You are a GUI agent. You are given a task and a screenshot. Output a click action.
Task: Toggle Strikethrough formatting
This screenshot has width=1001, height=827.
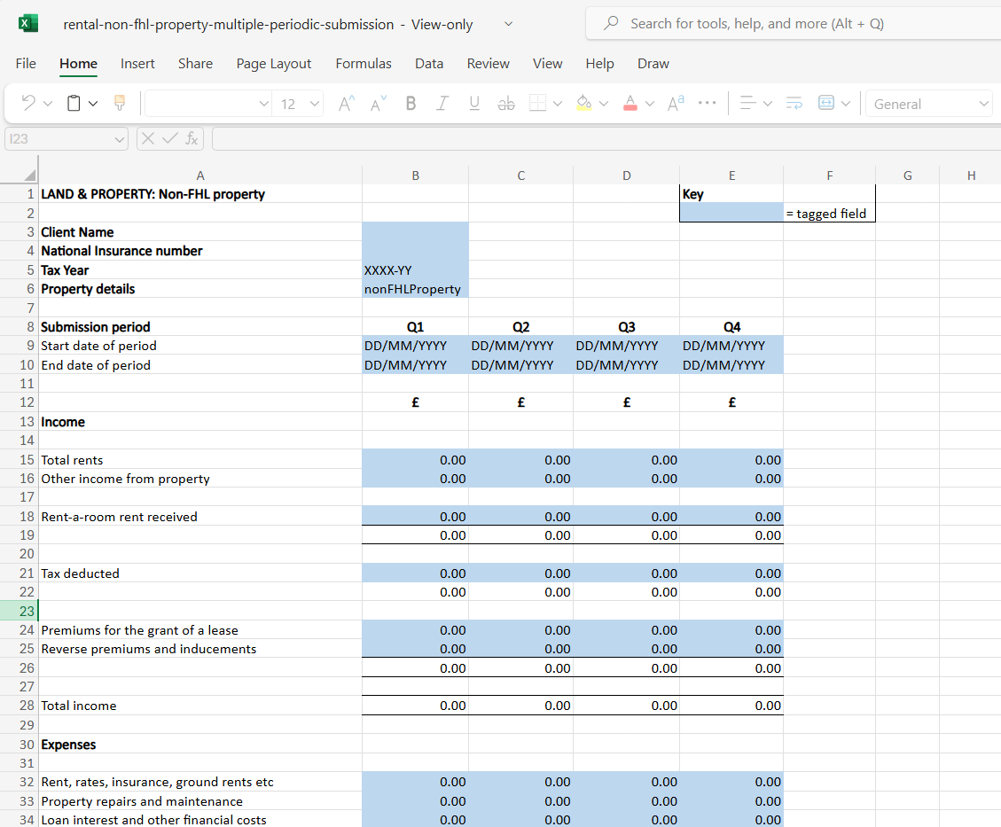(x=506, y=103)
